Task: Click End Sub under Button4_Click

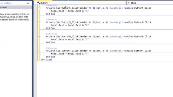Action: [x=51, y=57]
